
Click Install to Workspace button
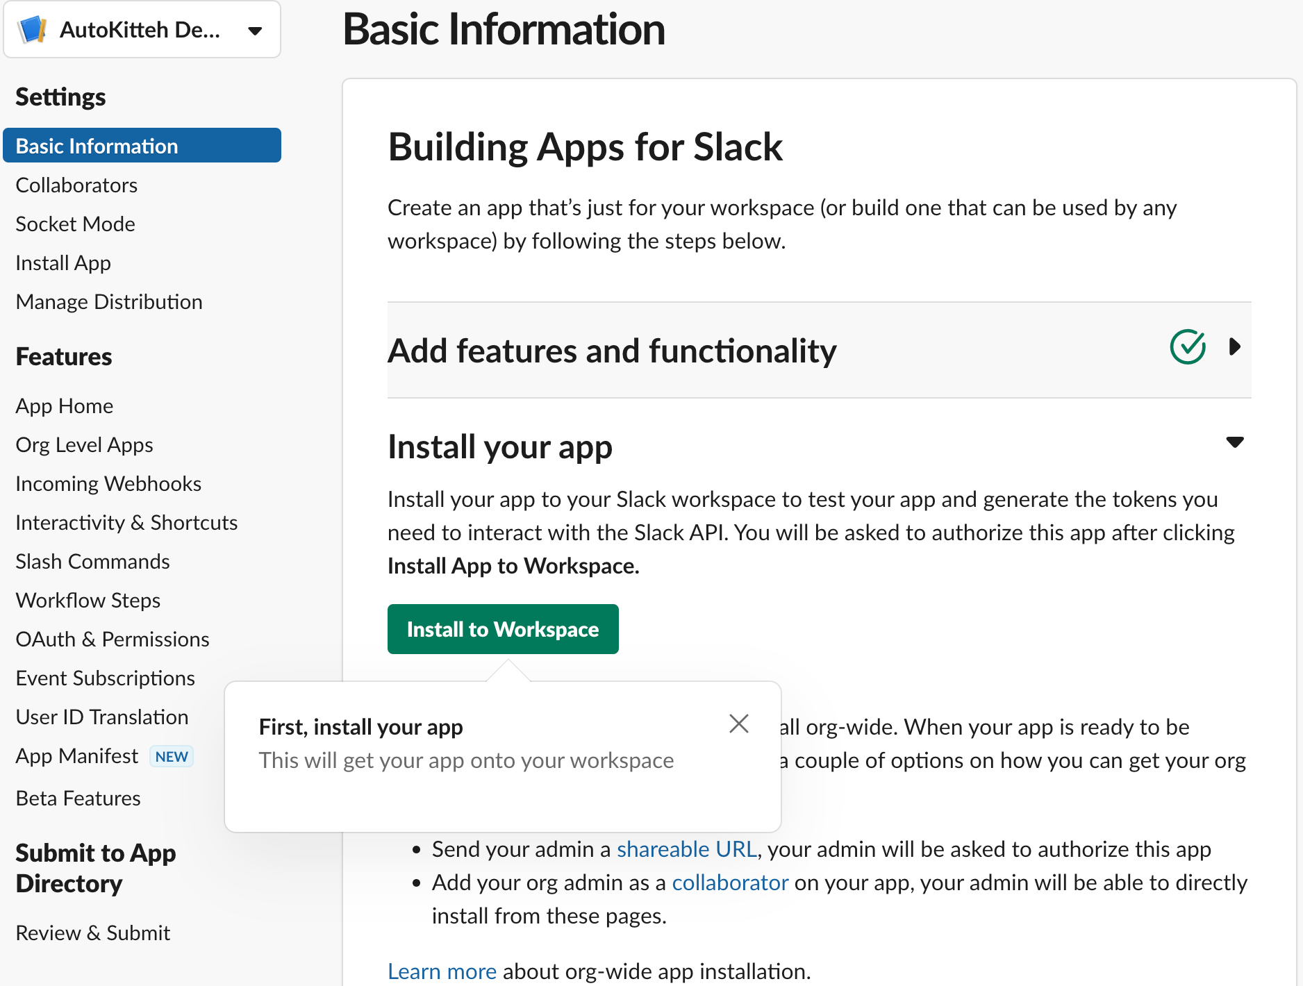[x=503, y=629]
